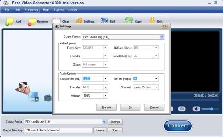Image resolution: width=223 pixels, height=137 pixels.
Task: Click the Output Directory path field
Action: (58, 130)
